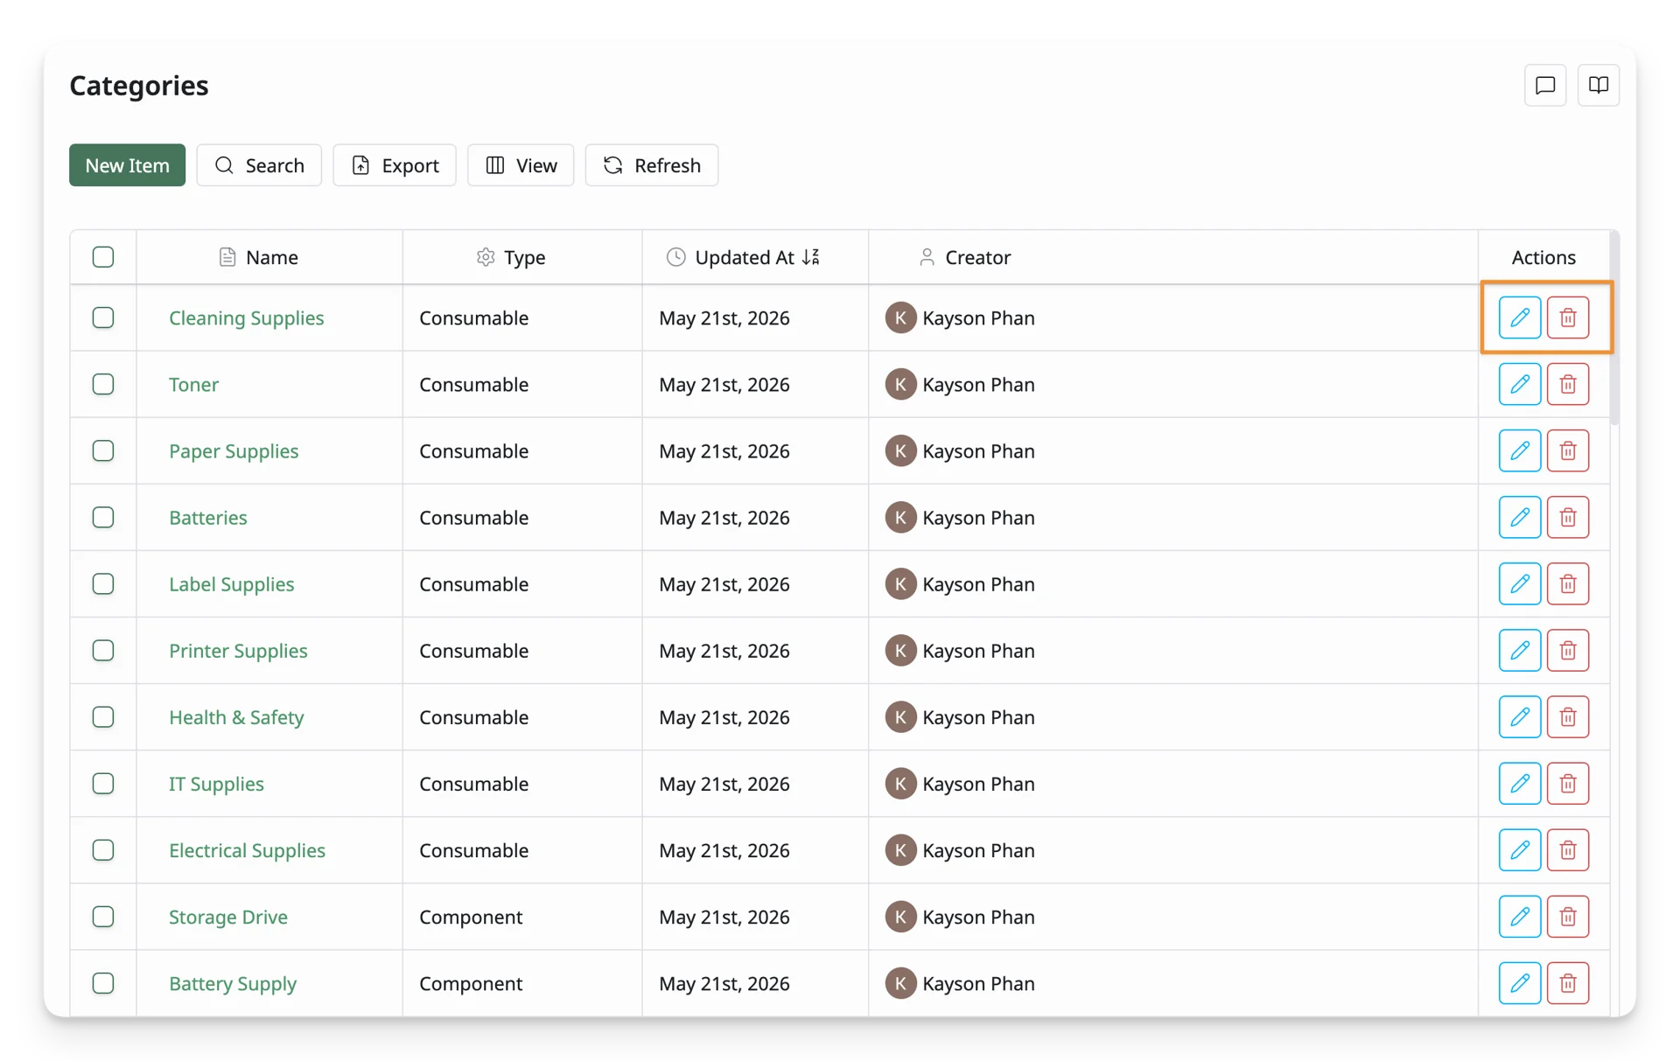Check the Electrical Supplies row checkbox
Viewport: 1680px width, 1061px height.
(x=103, y=849)
